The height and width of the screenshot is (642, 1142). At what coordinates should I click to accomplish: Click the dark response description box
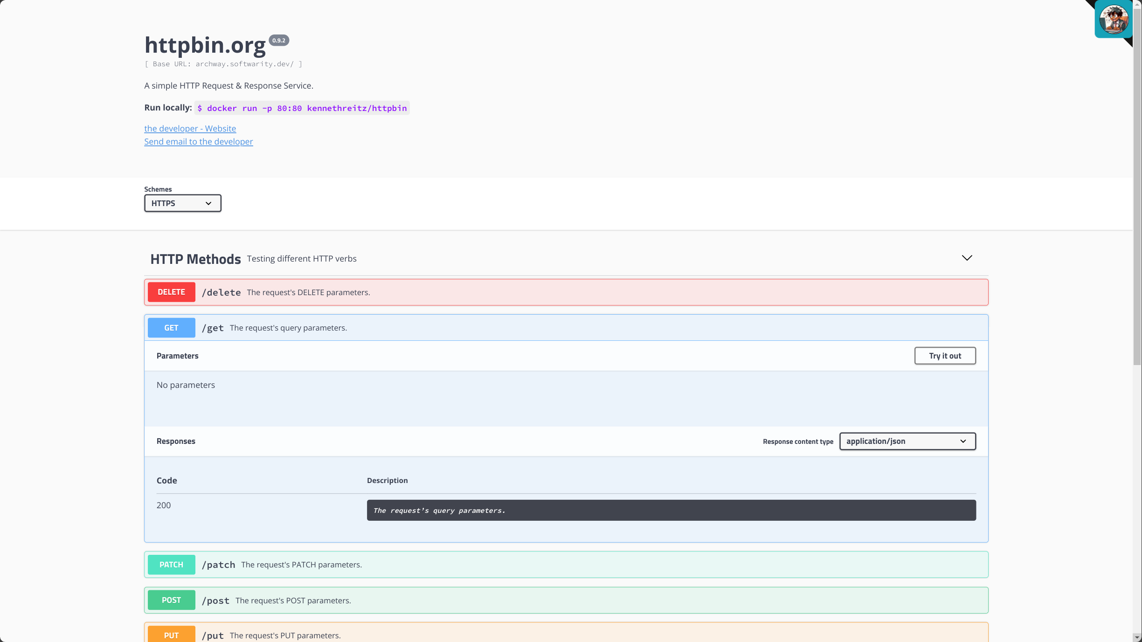[x=671, y=510]
